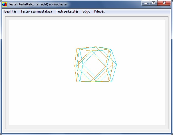
Task: Select Kilépés to exit the program
Action: point(99,12)
